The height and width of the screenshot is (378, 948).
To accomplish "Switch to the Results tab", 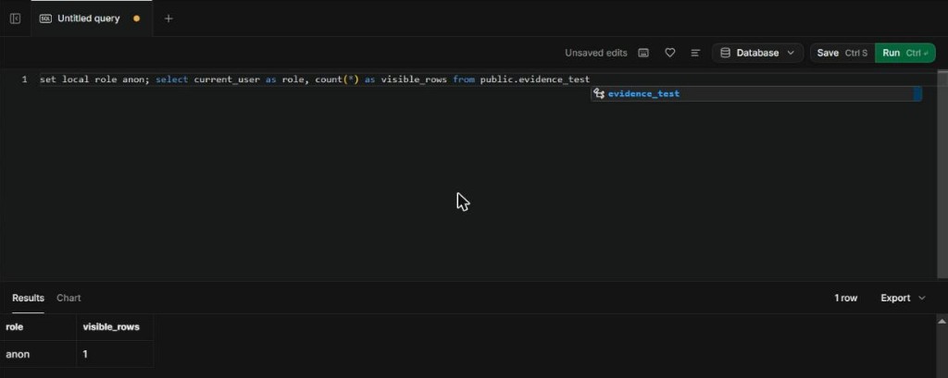I will coord(29,298).
